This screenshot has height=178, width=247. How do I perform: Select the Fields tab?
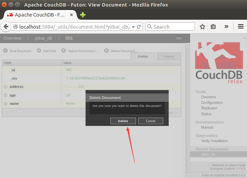point(143,57)
